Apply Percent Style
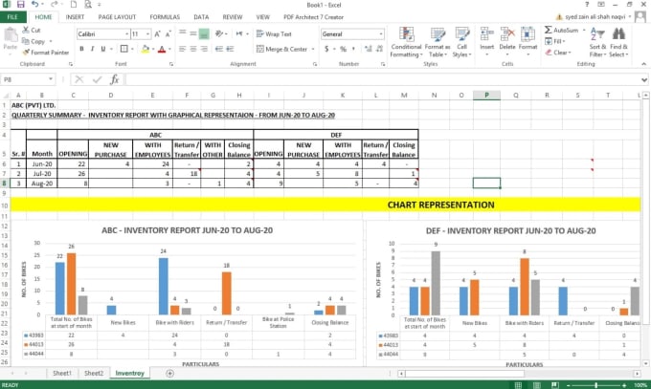The height and width of the screenshot is (389, 651). [x=343, y=49]
